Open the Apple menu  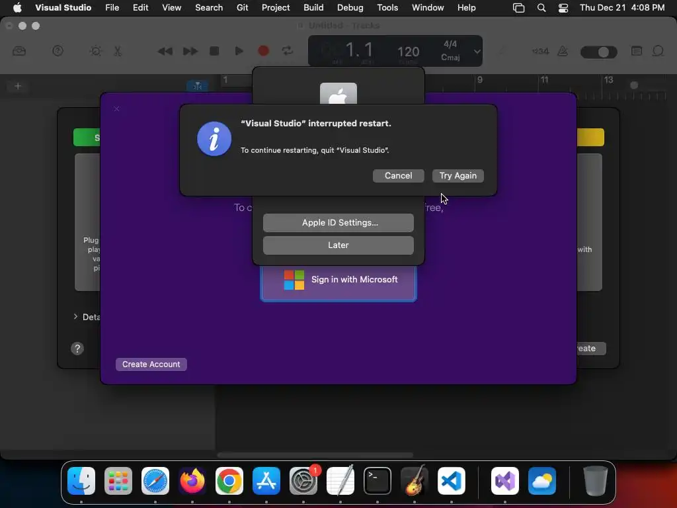pos(17,7)
